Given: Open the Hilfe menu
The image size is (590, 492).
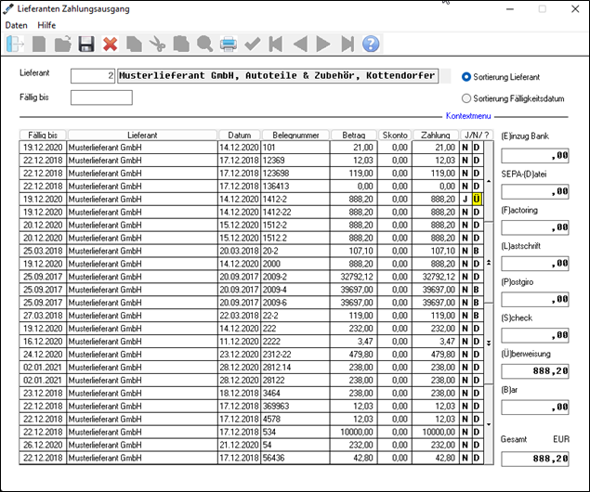Looking at the screenshot, I should pos(46,25).
